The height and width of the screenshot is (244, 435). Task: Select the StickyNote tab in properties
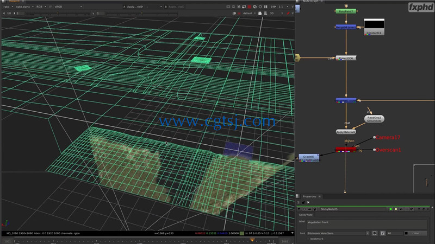[306, 215]
